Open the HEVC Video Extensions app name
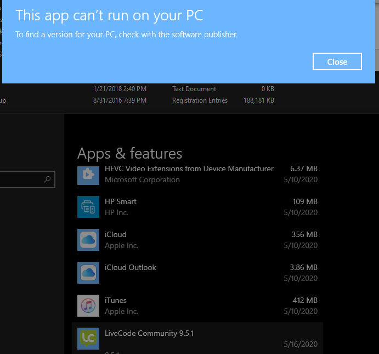Screen dimensions: 379x354 [x=189, y=169]
